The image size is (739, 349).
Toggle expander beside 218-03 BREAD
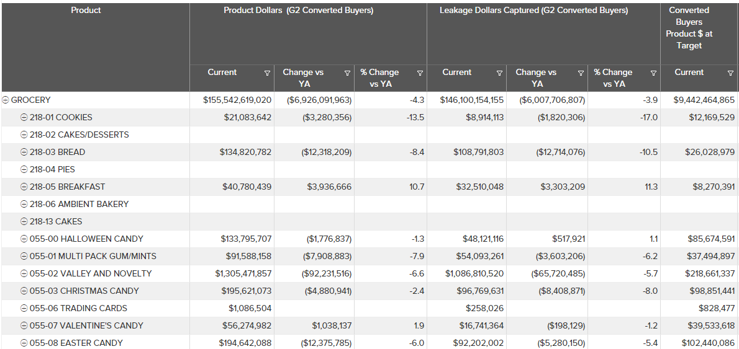(24, 152)
